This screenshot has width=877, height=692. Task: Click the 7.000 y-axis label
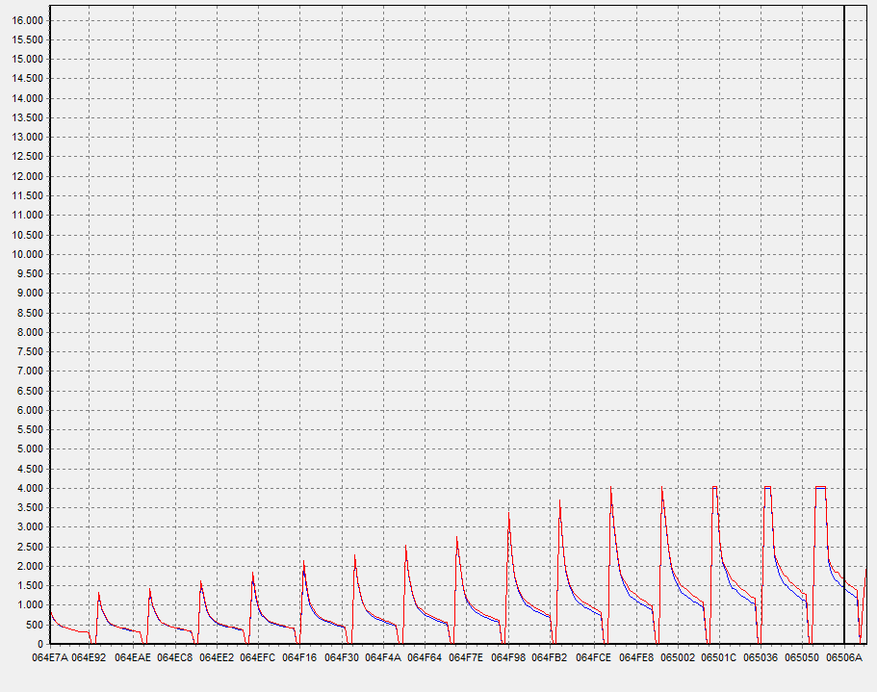pos(30,372)
